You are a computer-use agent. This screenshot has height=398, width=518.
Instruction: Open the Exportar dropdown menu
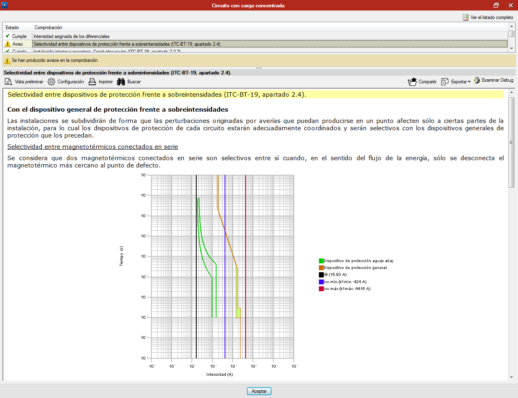[x=456, y=82]
